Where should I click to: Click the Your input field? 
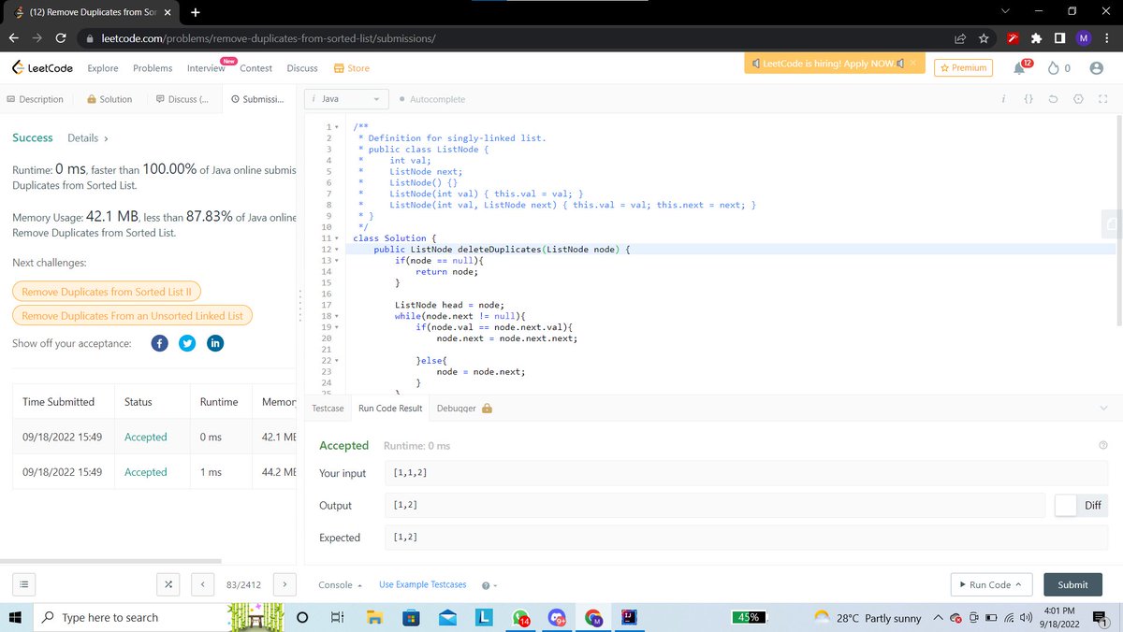746,473
